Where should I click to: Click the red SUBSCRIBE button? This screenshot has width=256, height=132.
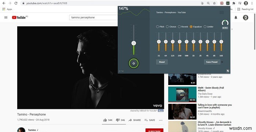pos(154,131)
